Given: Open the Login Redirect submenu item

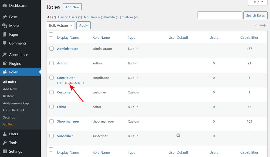Looking at the screenshot, I should (13, 110).
